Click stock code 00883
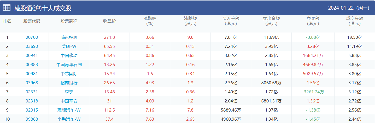The height and width of the screenshot is (123, 375). [32, 64]
